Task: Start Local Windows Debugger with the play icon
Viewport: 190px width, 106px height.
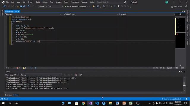Action: point(65,6)
